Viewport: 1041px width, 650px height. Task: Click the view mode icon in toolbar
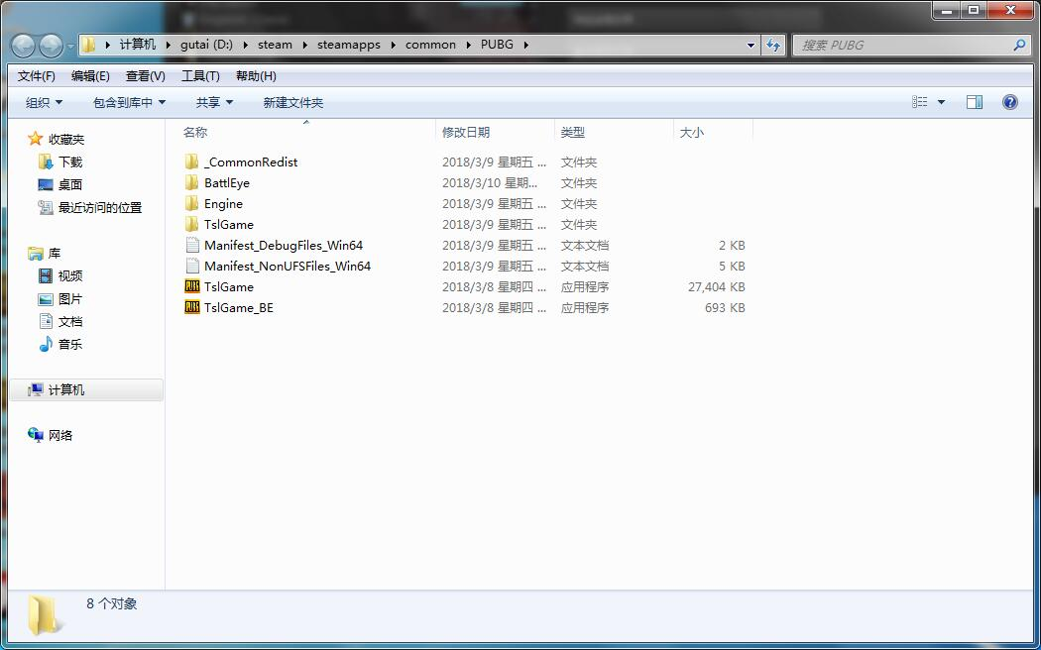(x=919, y=102)
